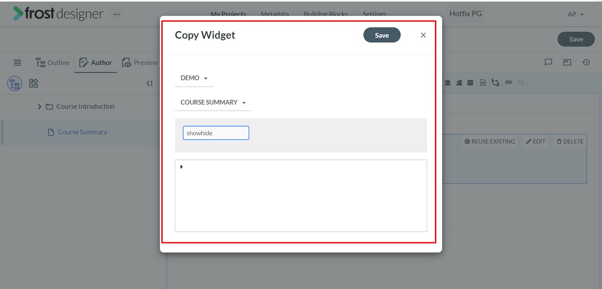Click Save in Copy Widget dialog
The height and width of the screenshot is (289, 602).
382,35
